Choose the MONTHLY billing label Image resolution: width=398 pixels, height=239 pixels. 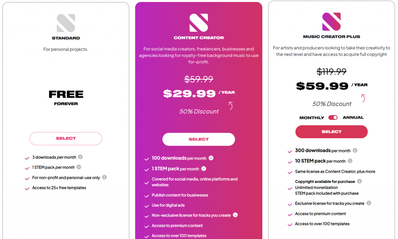click(312, 118)
